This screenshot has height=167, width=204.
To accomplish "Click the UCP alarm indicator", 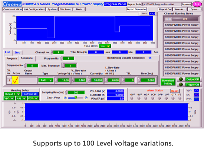I will [x=152, y=98].
